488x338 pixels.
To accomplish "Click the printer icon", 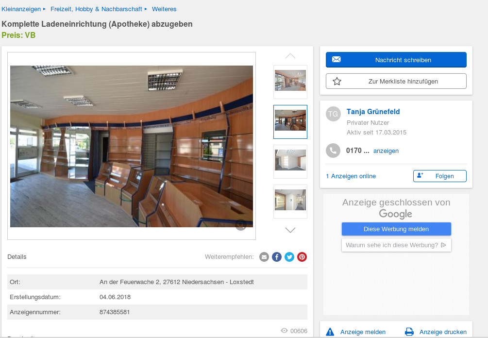I will coord(409,332).
